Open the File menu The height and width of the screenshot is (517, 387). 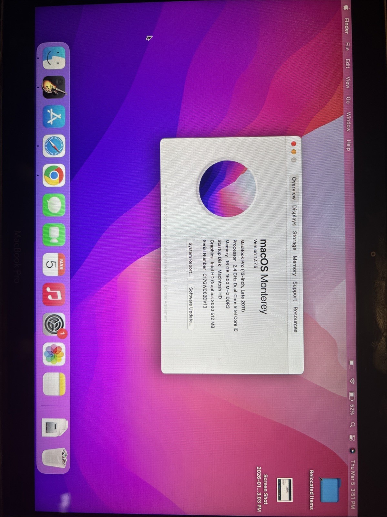tap(347, 46)
